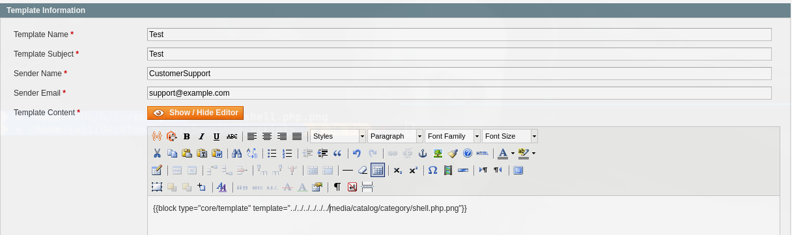This screenshot has width=792, height=235.
Task: Click the Paste clipboard icon
Action: (187, 154)
